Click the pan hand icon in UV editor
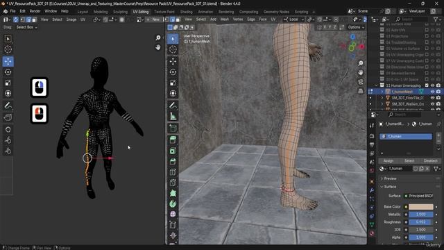Image resolution: width=444 pixels, height=250 pixels. coord(158,47)
